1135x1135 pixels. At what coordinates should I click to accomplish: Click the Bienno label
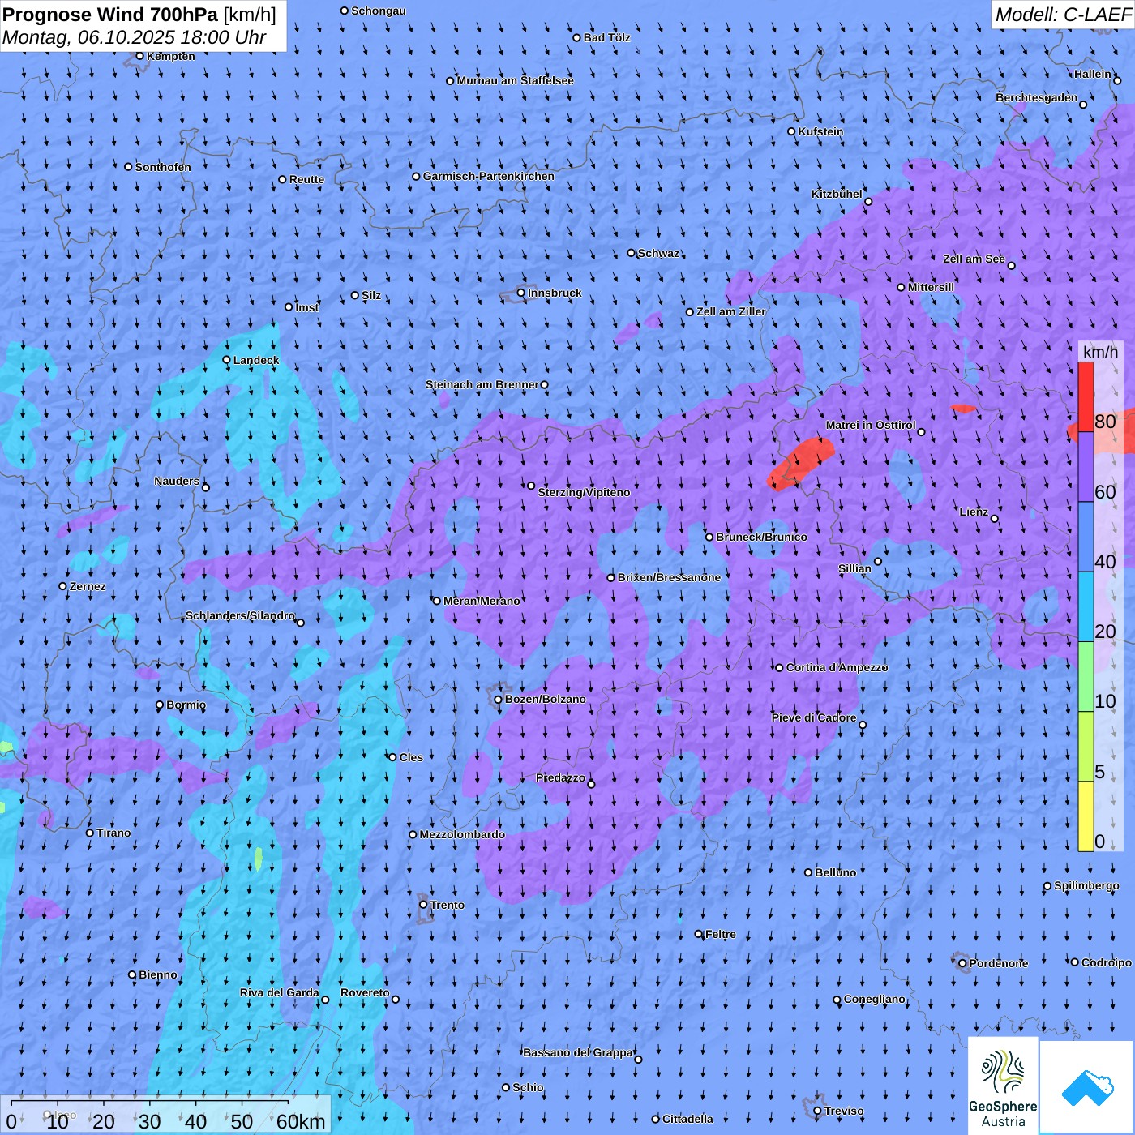(158, 974)
